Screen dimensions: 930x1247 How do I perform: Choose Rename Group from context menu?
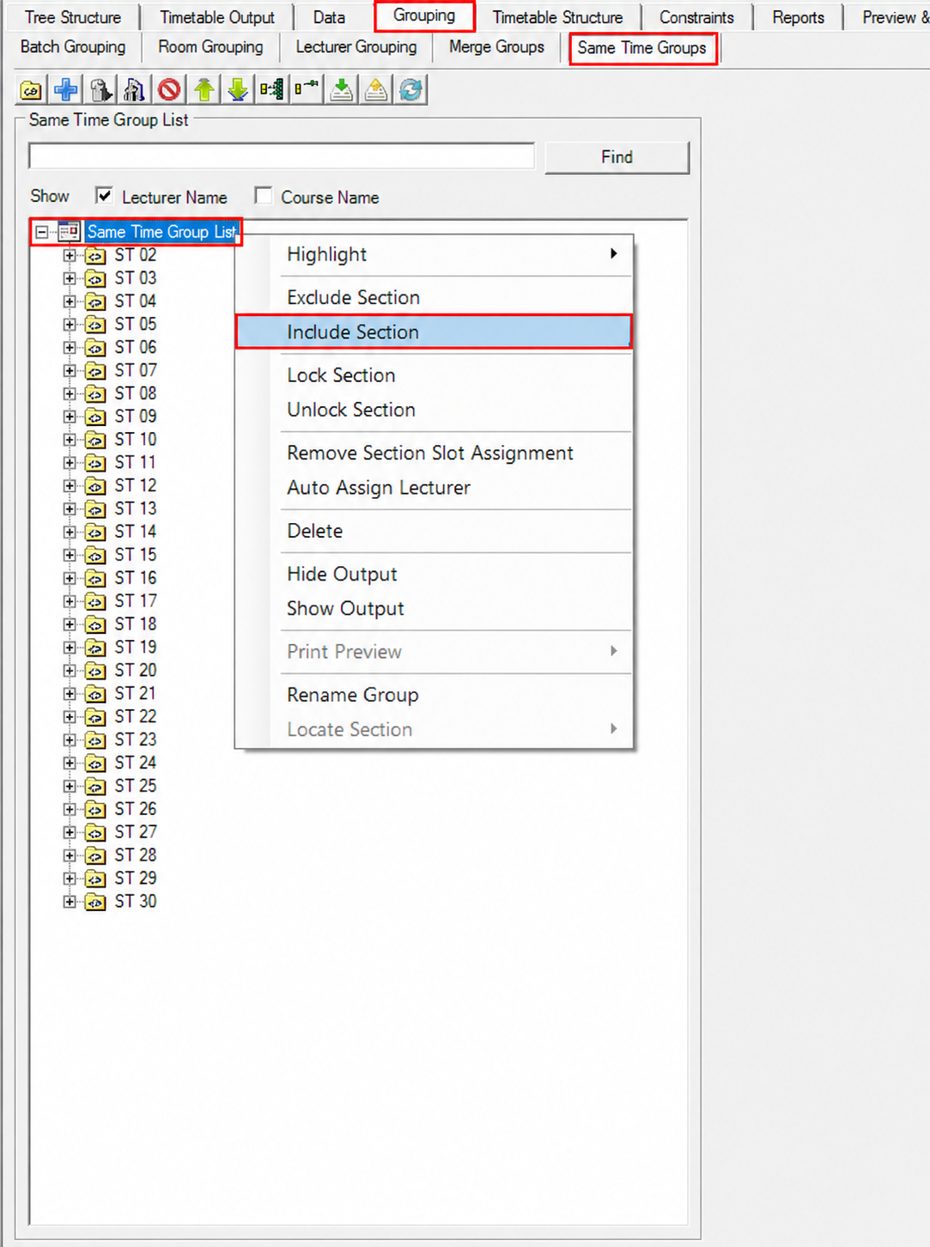pos(434,695)
